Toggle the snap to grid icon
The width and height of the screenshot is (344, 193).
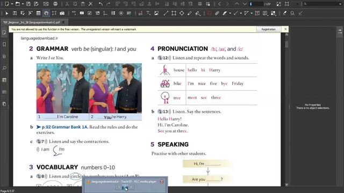coord(208,4)
